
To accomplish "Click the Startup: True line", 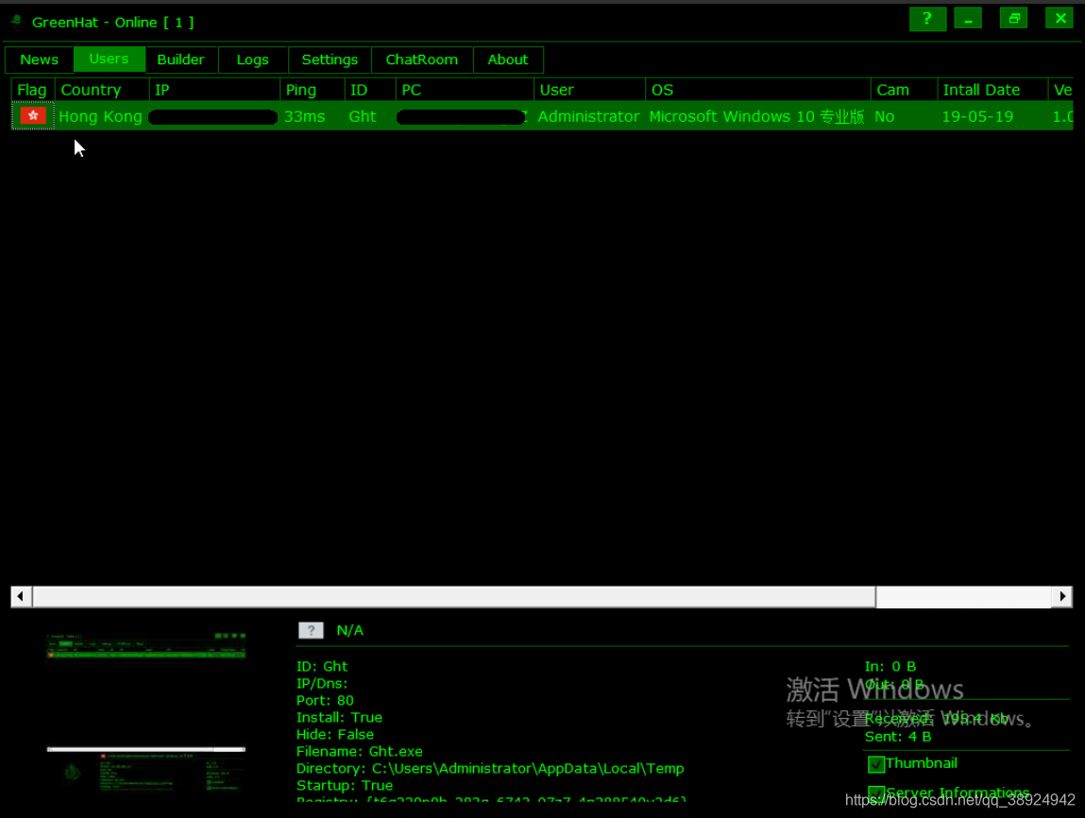I will pyautogui.click(x=345, y=786).
